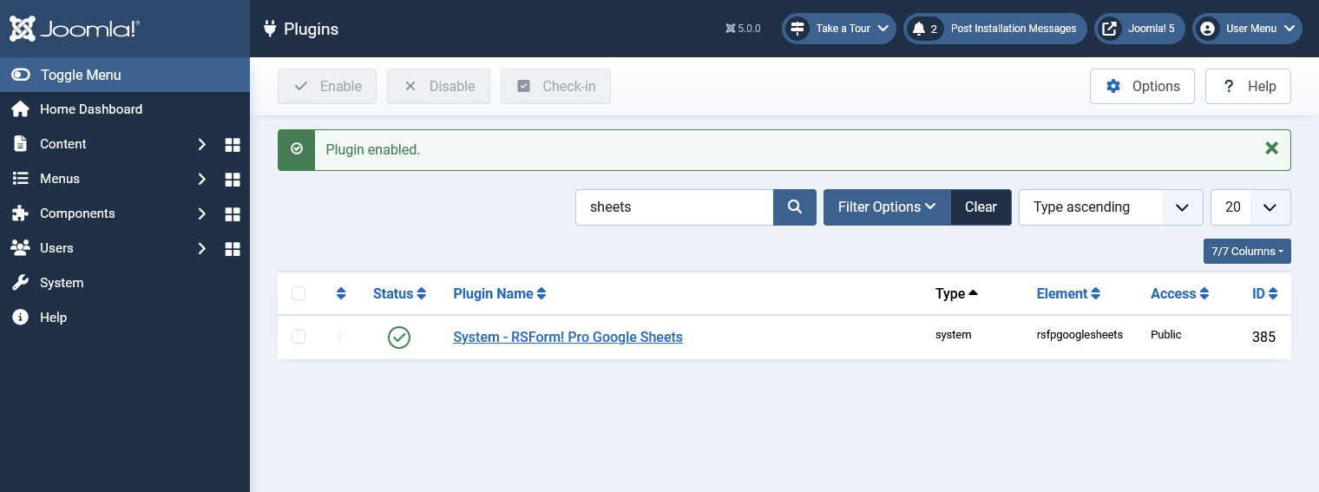The image size is (1319, 492).
Task: Open the list limit 20 dropdown
Action: (1250, 207)
